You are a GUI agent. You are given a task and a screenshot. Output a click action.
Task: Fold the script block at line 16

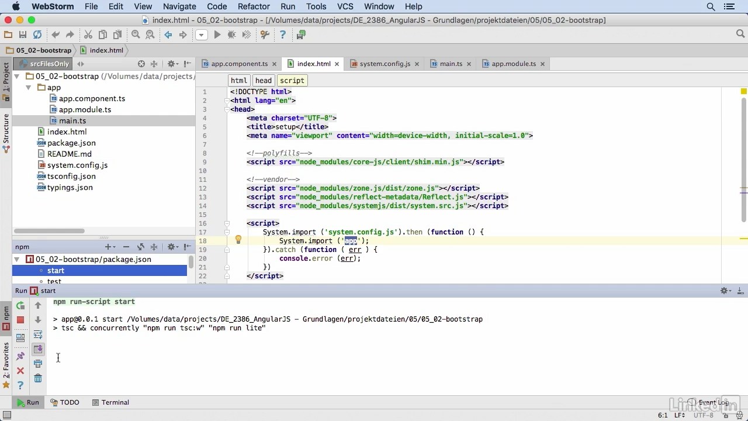pyautogui.click(x=226, y=223)
